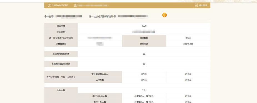Click 否 in the 是否有行政许可信息 row
This screenshot has width=257, height=103.
pyautogui.click(x=144, y=64)
